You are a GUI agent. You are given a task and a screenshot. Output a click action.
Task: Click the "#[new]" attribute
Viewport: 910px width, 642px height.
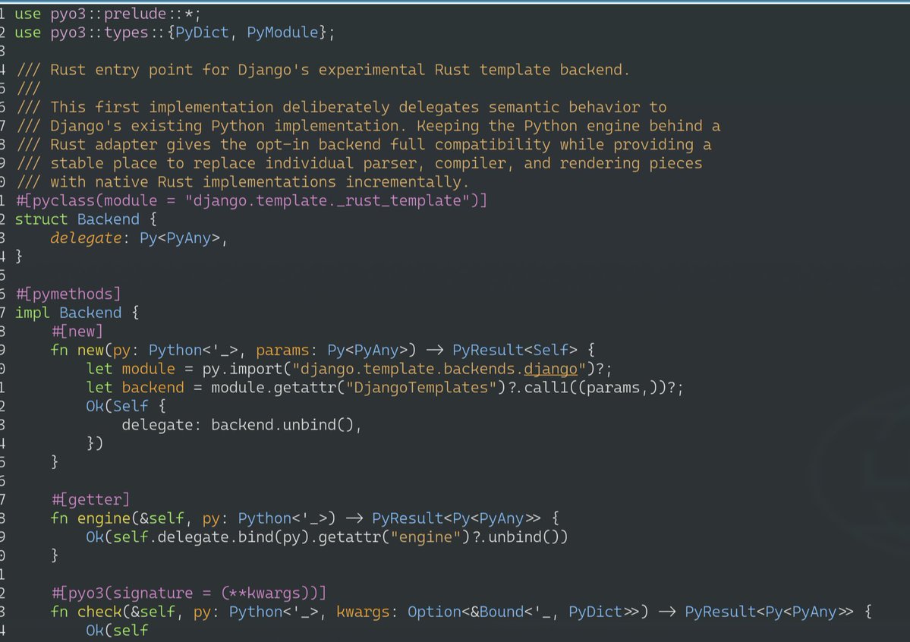[77, 332]
